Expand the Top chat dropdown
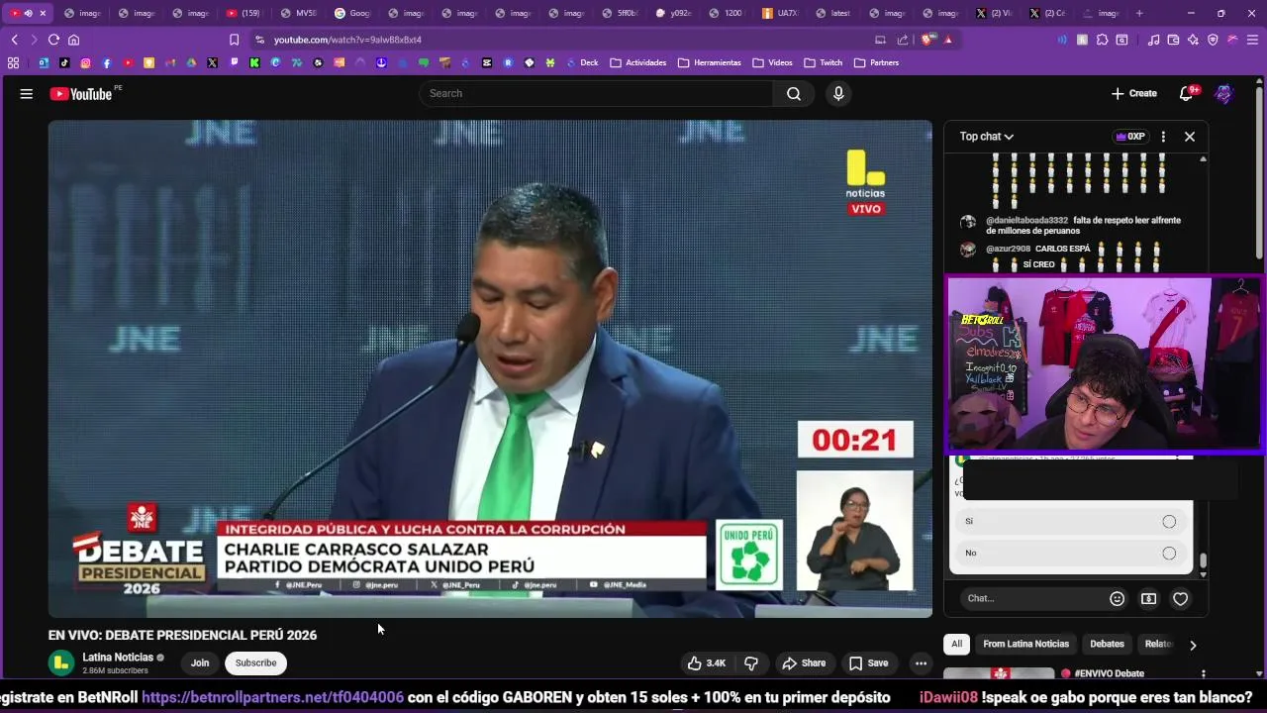The height and width of the screenshot is (713, 1267). tap(986, 137)
